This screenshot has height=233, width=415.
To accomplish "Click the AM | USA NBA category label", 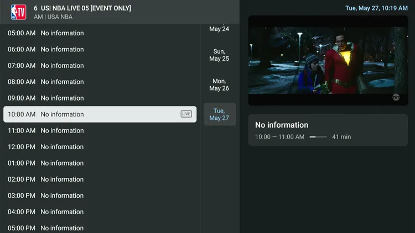I will click(x=53, y=17).
